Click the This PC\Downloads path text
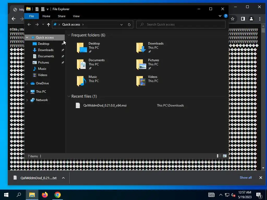This screenshot has height=200, width=267. [170, 105]
